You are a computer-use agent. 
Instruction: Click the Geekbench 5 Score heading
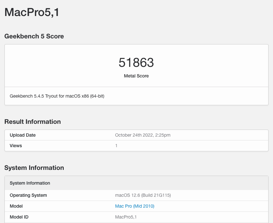click(34, 36)
